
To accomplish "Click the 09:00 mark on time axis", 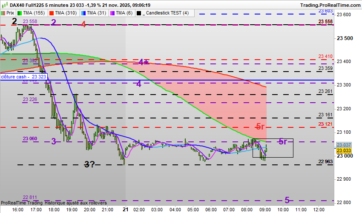I will pyautogui.click(x=265, y=210).
